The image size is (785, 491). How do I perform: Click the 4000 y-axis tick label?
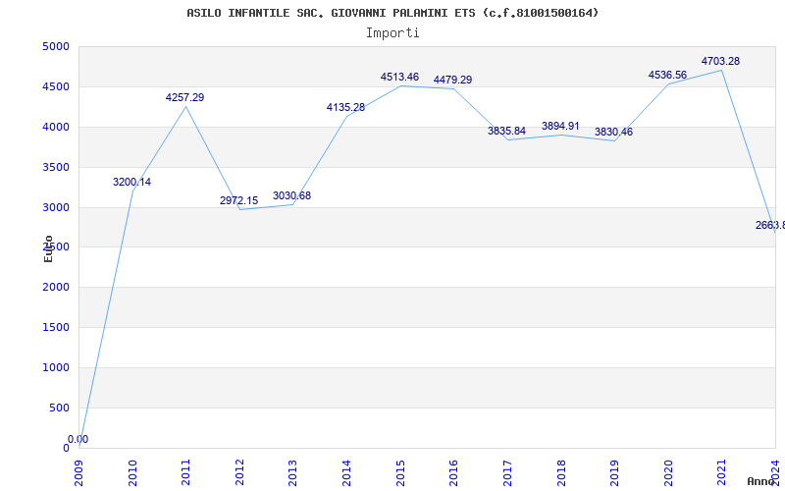tap(56, 128)
